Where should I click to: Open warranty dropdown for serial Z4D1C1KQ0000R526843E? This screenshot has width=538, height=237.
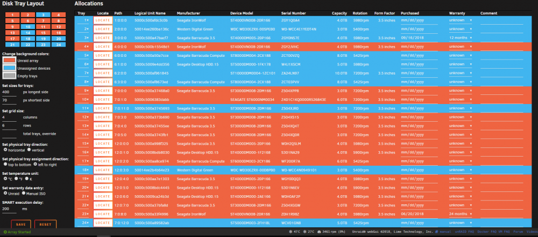tap(461, 100)
